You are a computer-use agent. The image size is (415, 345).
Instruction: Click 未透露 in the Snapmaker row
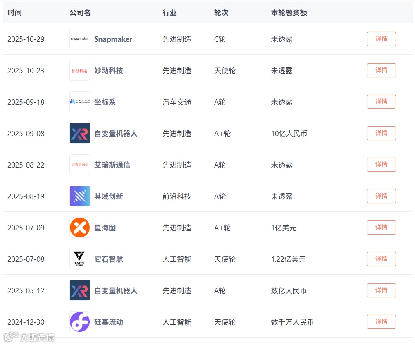pyautogui.click(x=281, y=39)
